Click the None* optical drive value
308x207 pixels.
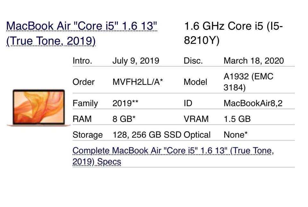[x=235, y=135]
